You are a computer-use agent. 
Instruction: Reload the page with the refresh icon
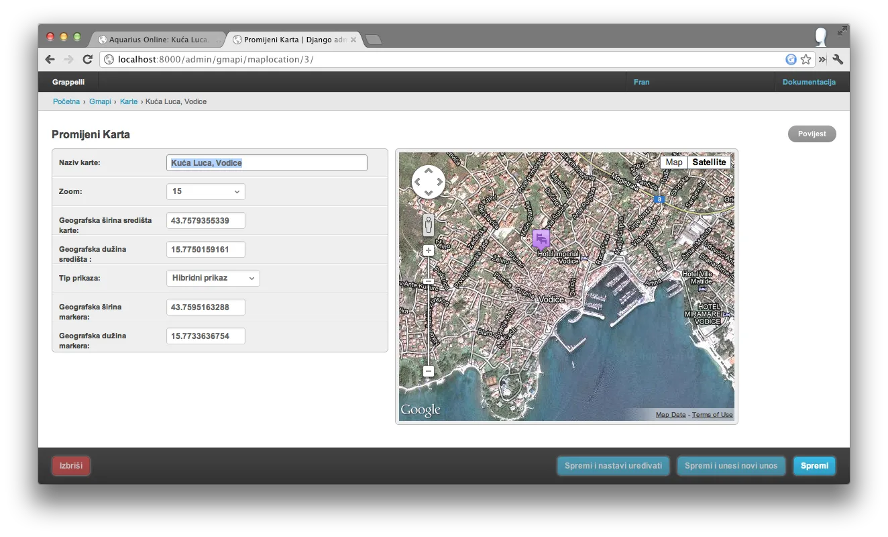tap(87, 60)
